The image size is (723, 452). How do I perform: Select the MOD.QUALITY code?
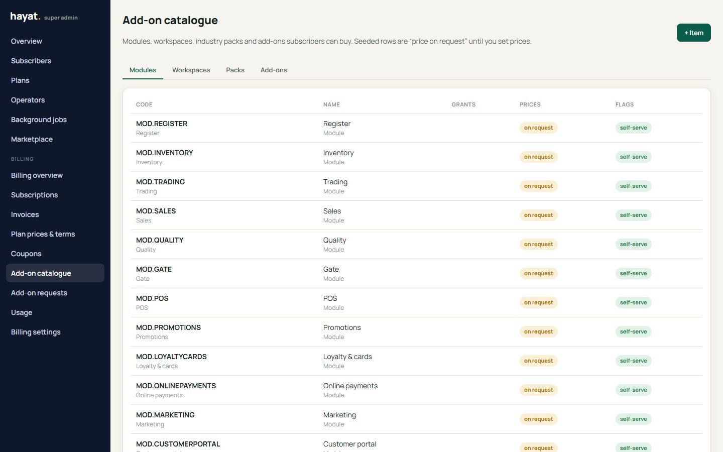coord(160,240)
